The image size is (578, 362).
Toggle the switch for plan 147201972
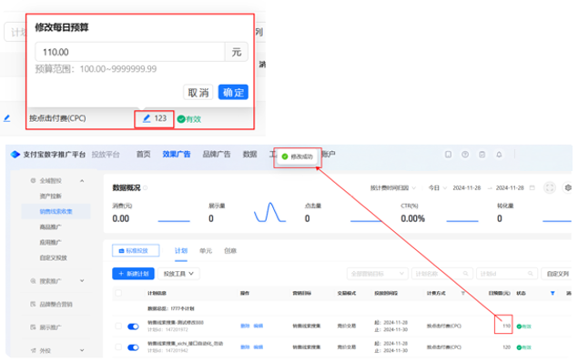pyautogui.click(x=133, y=327)
